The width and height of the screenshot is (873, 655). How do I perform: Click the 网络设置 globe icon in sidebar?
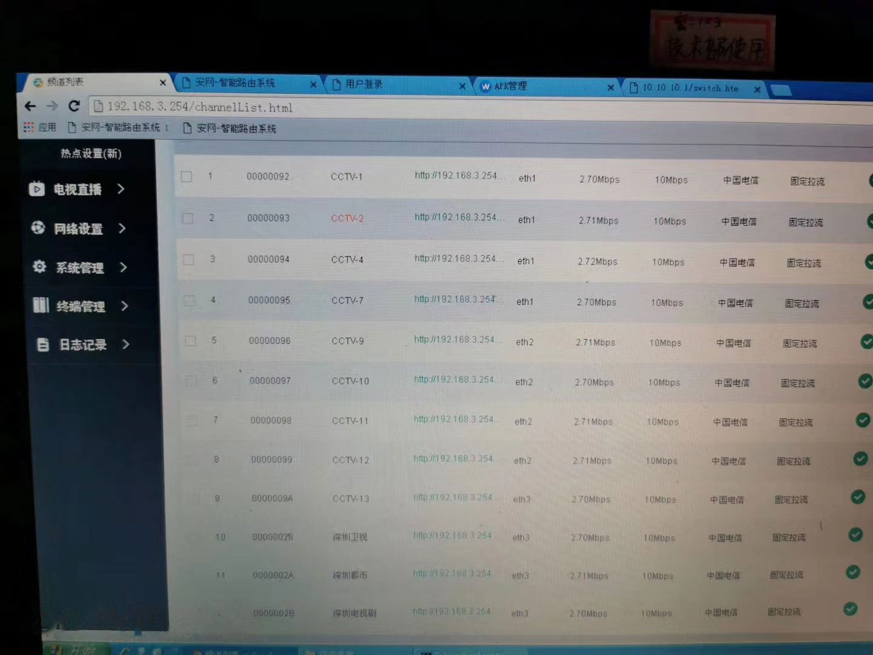38,227
